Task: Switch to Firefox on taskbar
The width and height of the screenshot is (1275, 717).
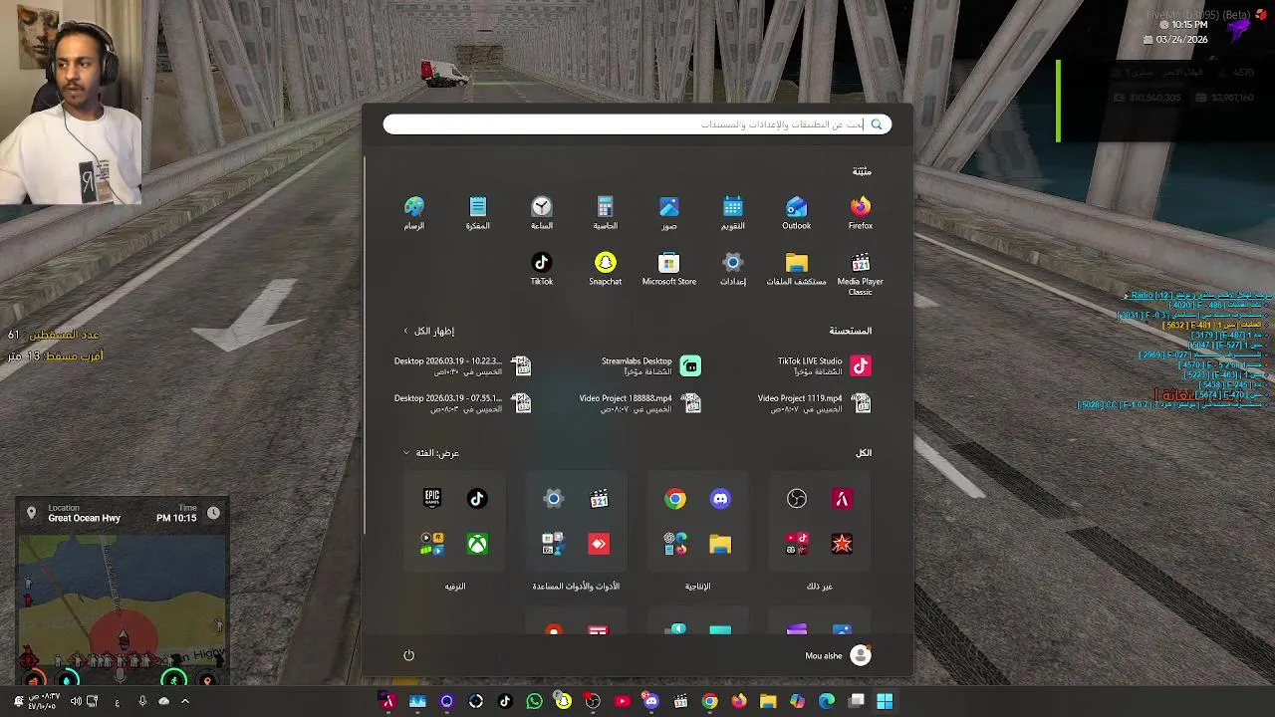Action: [739, 701]
